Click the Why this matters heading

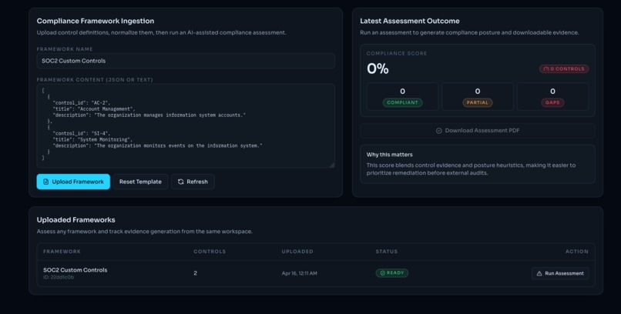[389, 155]
